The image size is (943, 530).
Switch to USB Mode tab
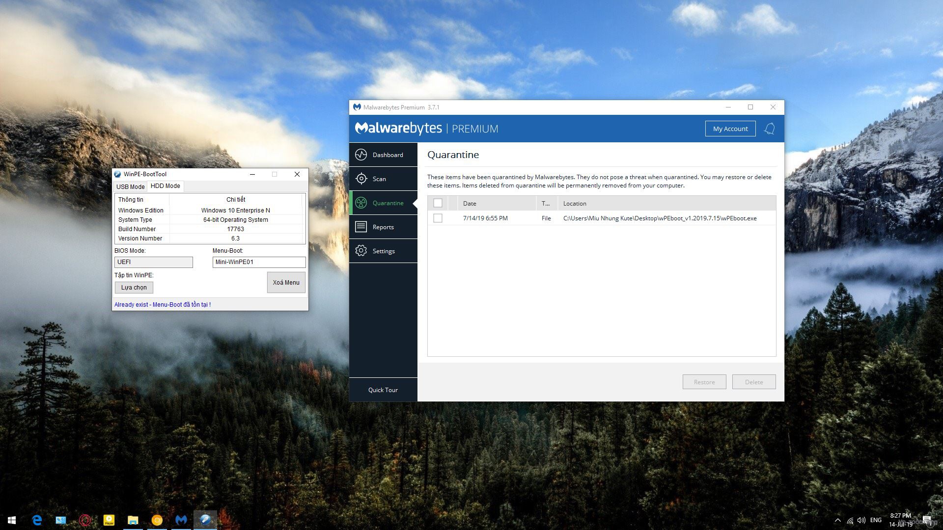pyautogui.click(x=130, y=186)
